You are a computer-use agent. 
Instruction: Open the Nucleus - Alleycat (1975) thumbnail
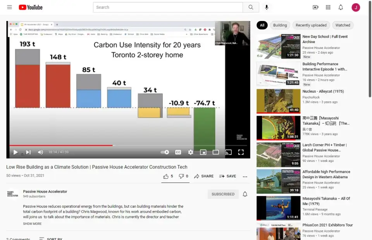coord(278,101)
